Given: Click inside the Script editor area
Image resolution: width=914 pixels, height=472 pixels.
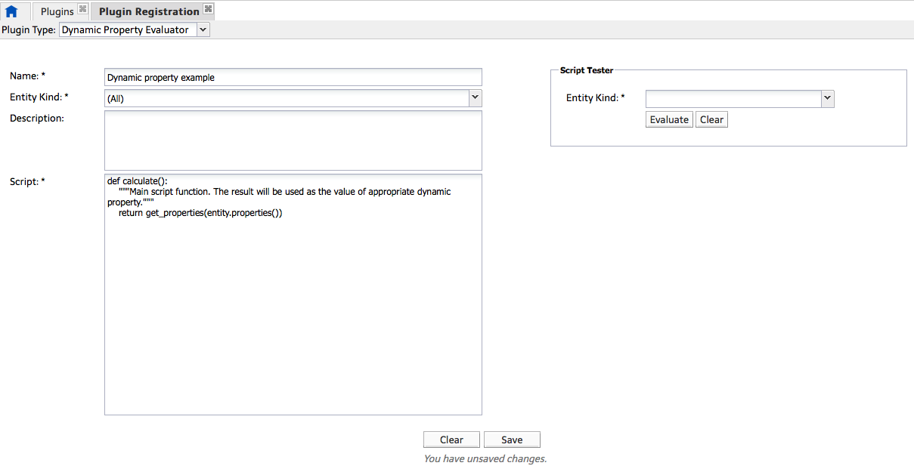Looking at the screenshot, I should pos(293,295).
